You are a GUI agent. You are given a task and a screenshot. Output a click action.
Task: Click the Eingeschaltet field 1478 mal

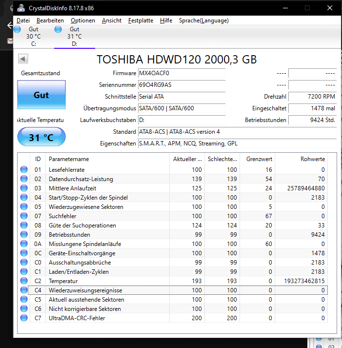click(x=313, y=108)
